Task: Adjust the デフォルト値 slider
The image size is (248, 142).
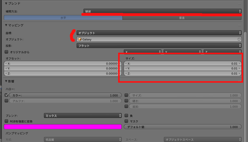Action: (183, 127)
